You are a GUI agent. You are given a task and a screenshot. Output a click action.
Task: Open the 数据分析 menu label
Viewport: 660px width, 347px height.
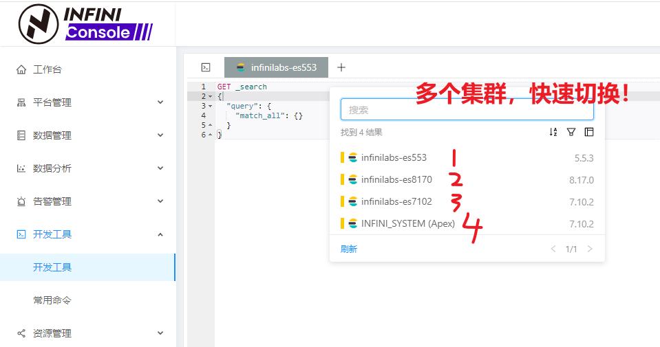[52, 168]
